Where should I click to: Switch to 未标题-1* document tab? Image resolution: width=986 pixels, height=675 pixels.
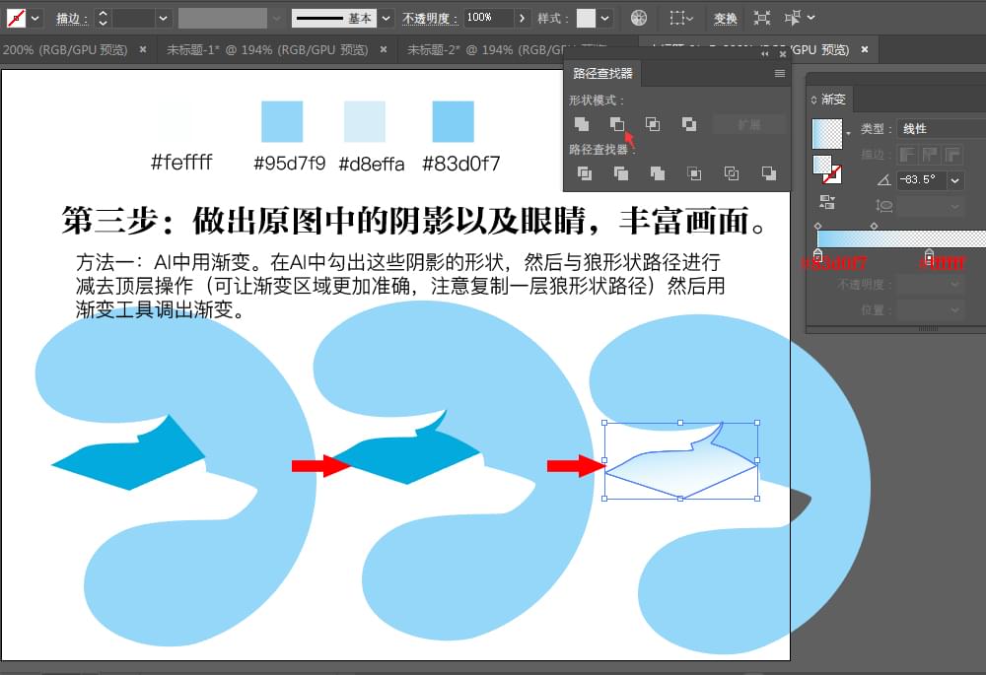click(x=267, y=49)
